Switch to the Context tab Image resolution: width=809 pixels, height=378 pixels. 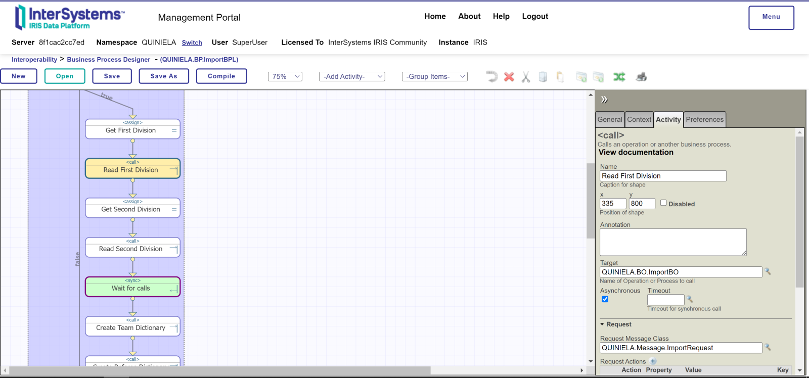click(639, 120)
